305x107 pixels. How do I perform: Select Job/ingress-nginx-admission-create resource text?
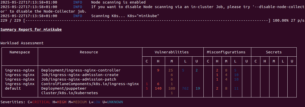[80, 75]
